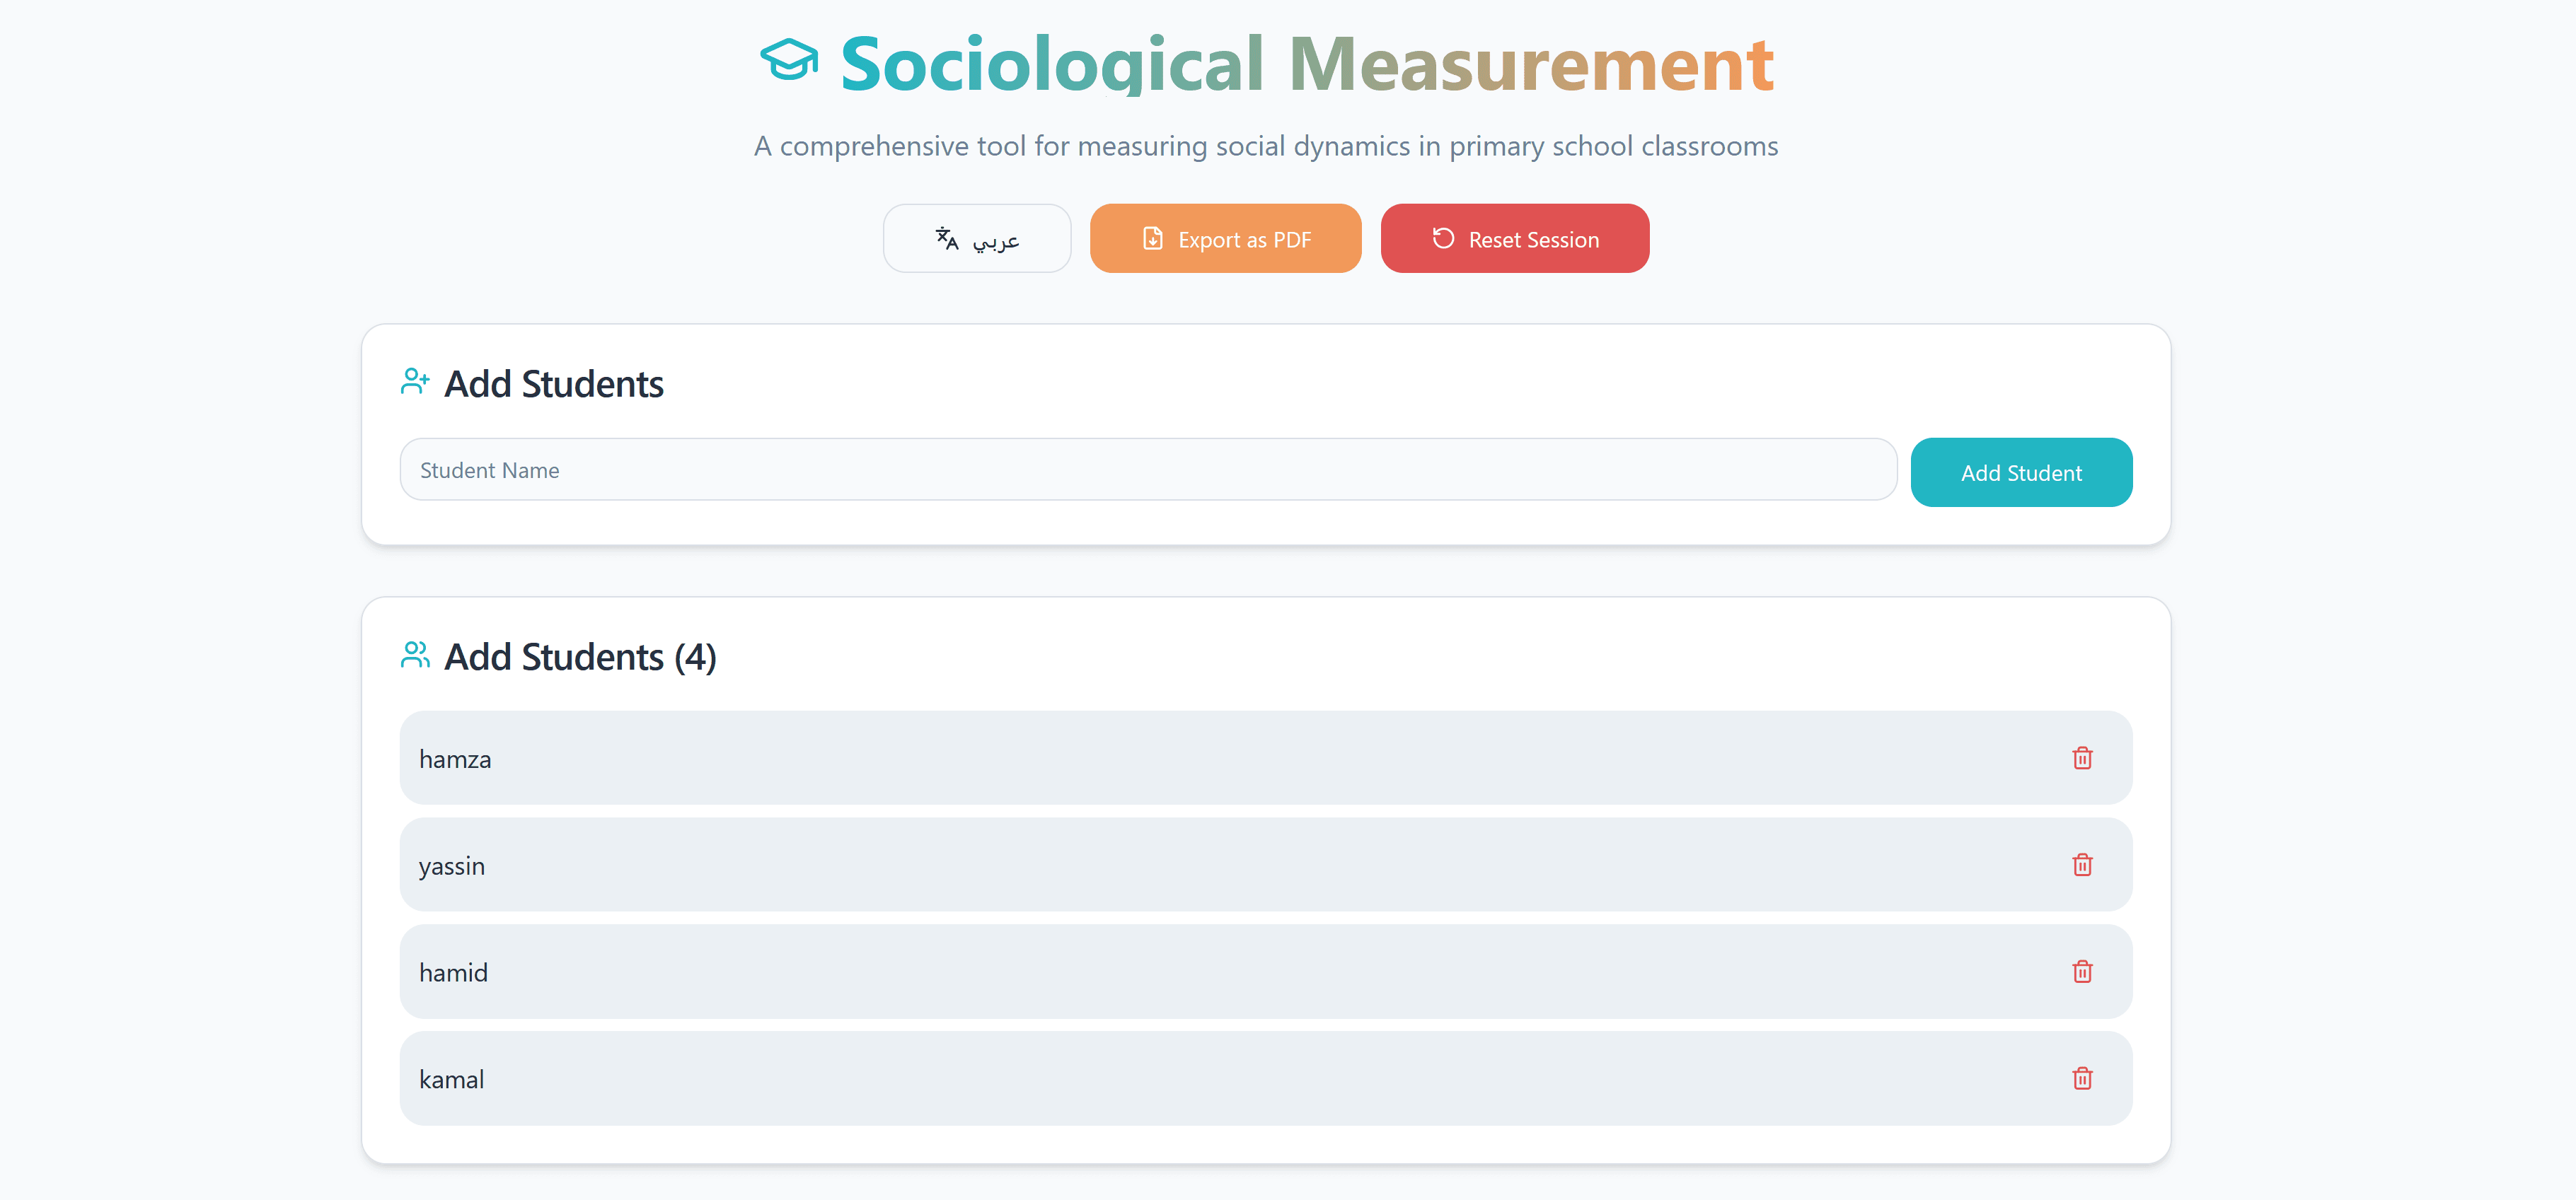Screen dimensions: 2576x1200
Task: Reset the current session
Action: click(1514, 238)
